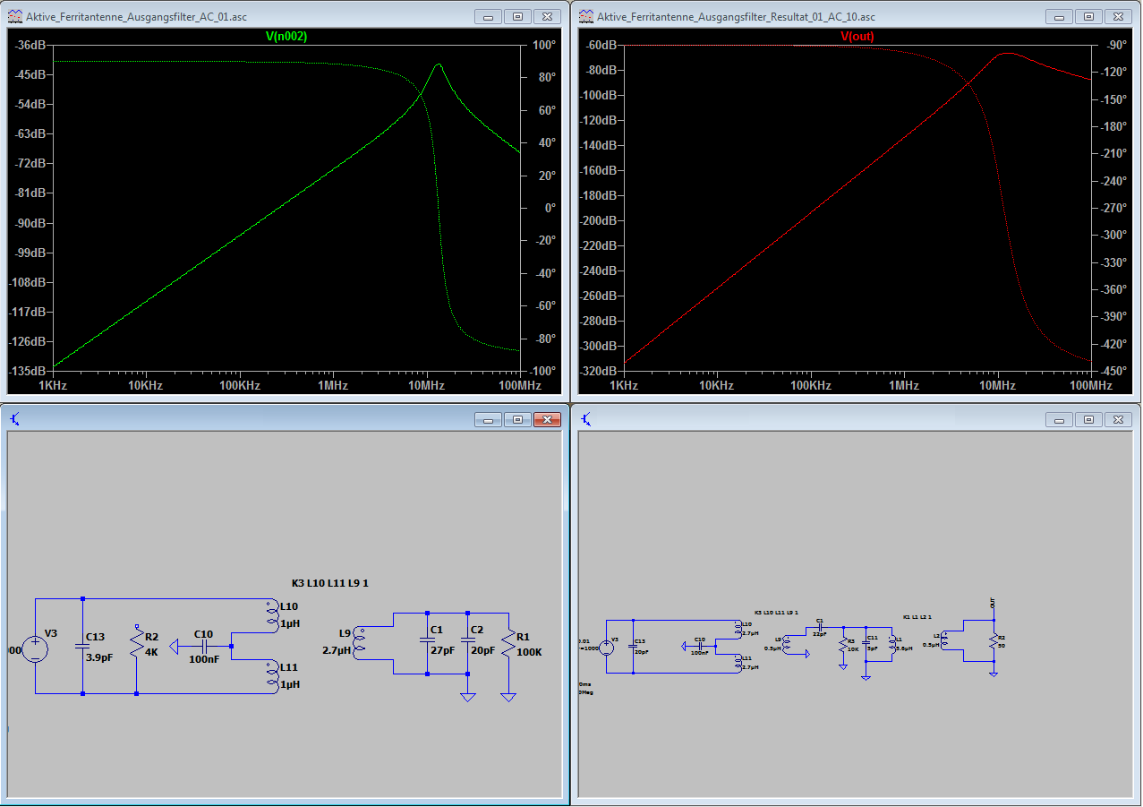Click the 100° phase label in left plot
Image resolution: width=1143 pixels, height=807 pixels.
(x=542, y=45)
